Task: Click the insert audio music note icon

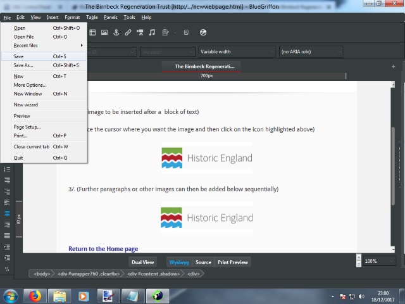Action: point(152,32)
